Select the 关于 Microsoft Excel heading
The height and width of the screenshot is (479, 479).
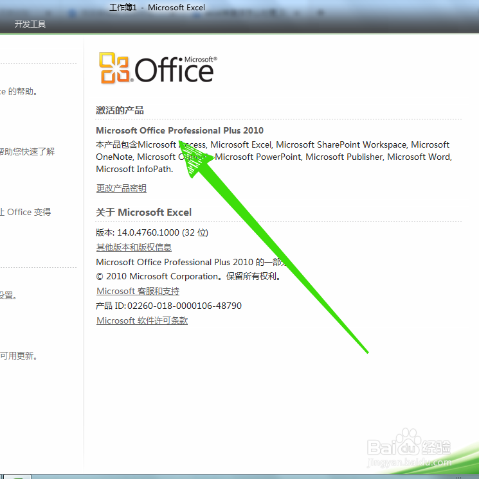[x=144, y=212]
